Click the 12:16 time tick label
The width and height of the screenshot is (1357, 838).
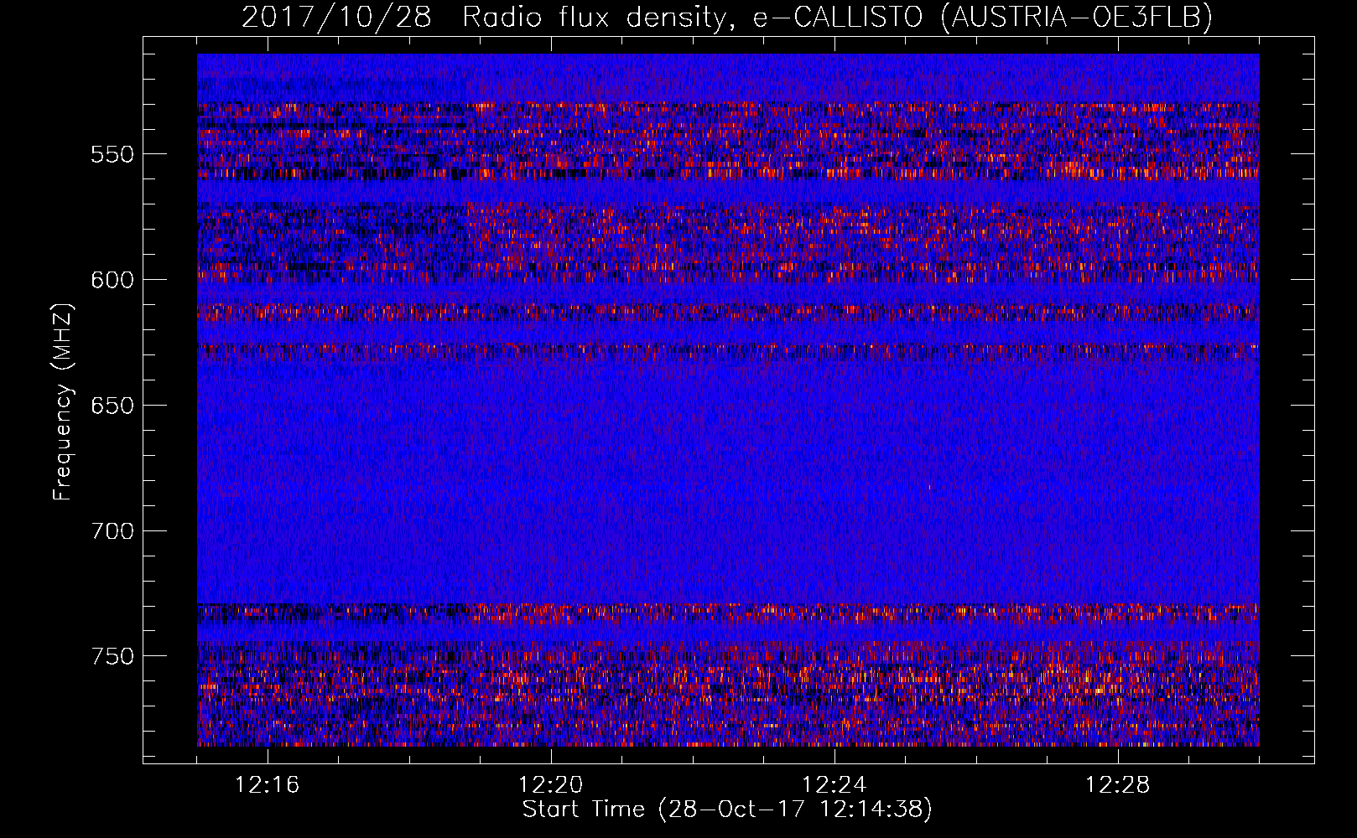pos(268,785)
